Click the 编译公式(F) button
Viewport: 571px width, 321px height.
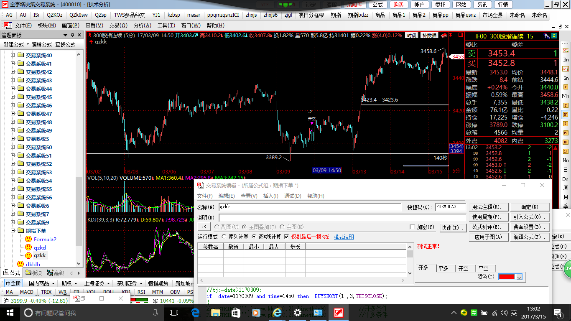(x=530, y=237)
